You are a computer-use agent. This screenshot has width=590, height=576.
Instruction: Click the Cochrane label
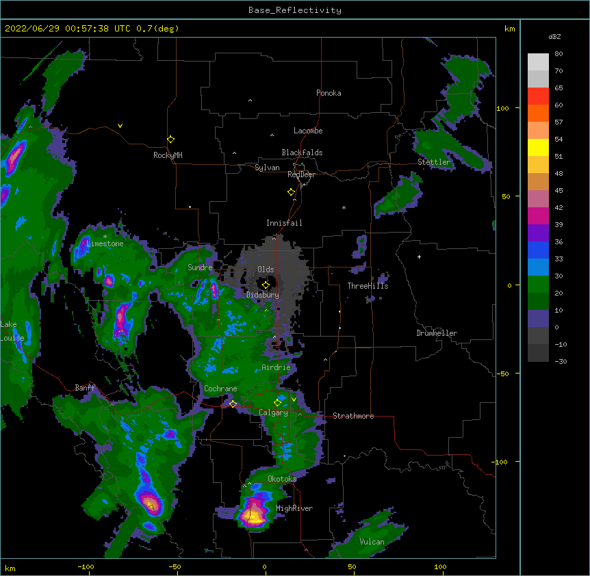[220, 389]
